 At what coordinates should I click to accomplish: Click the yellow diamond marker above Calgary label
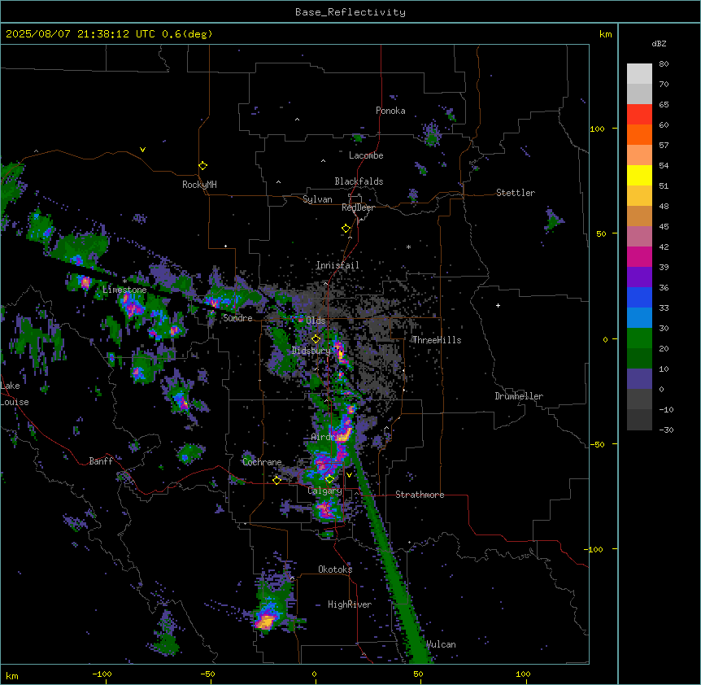click(329, 479)
